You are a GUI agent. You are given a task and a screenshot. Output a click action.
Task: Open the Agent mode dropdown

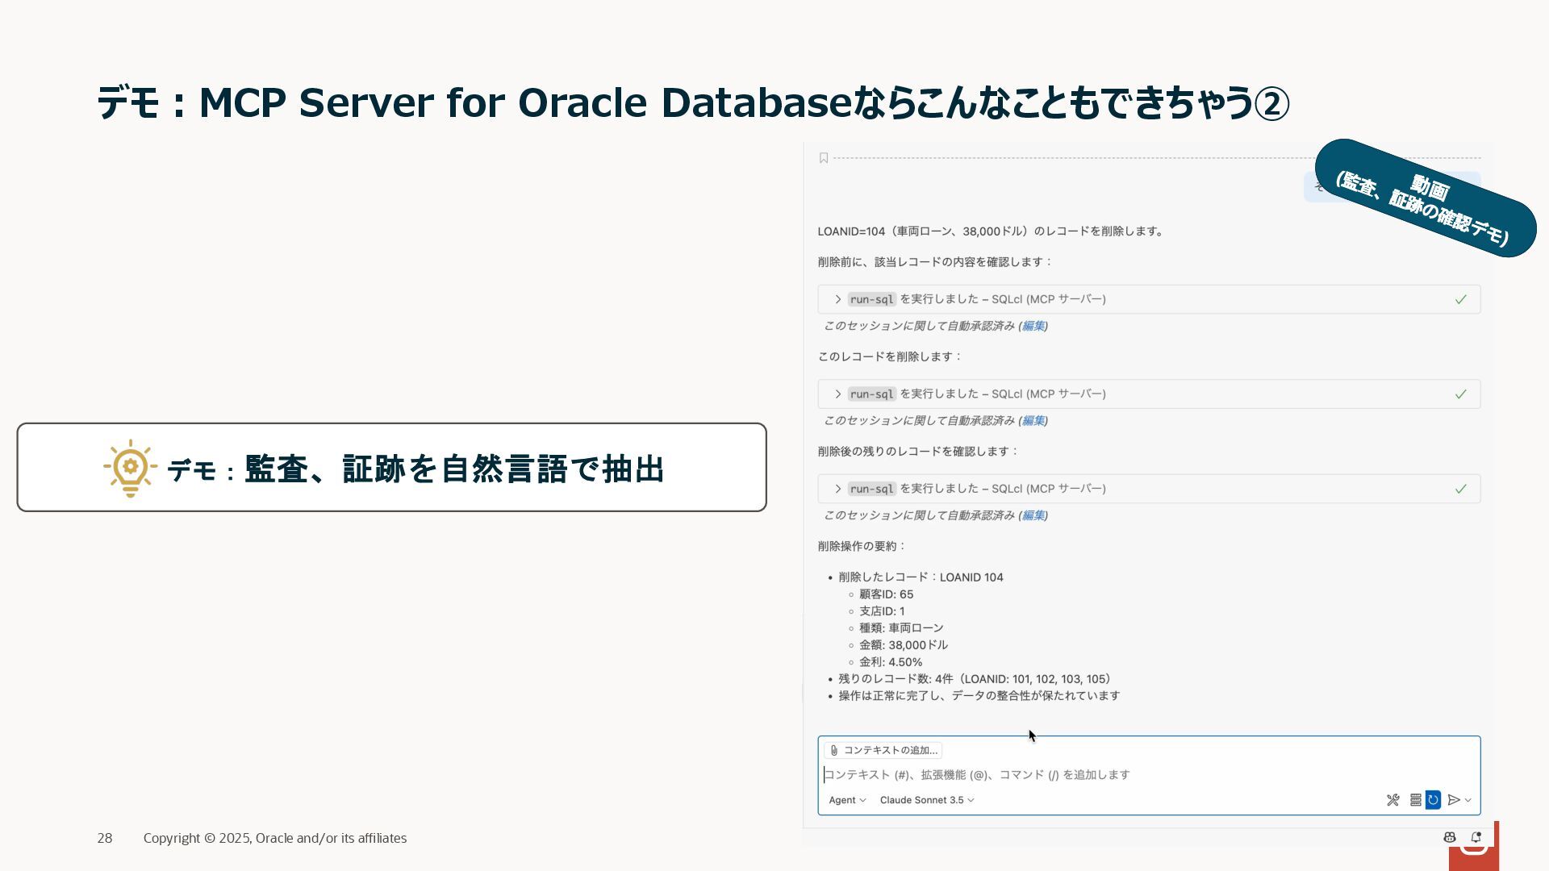point(847,800)
